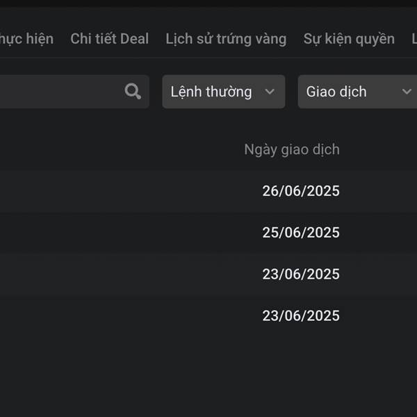Select the row dated 25/06/2025
This screenshot has height=417, width=417.
[208, 232]
